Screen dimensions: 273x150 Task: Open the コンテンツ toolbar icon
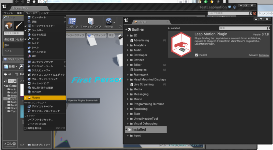[72, 23]
